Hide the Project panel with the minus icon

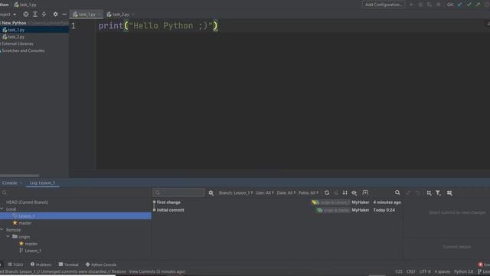64,14
